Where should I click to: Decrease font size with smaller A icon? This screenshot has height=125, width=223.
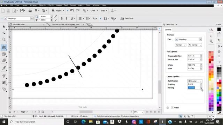click(x=56, y=20)
